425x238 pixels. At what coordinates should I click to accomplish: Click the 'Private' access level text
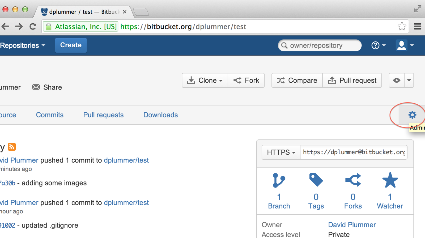339,235
